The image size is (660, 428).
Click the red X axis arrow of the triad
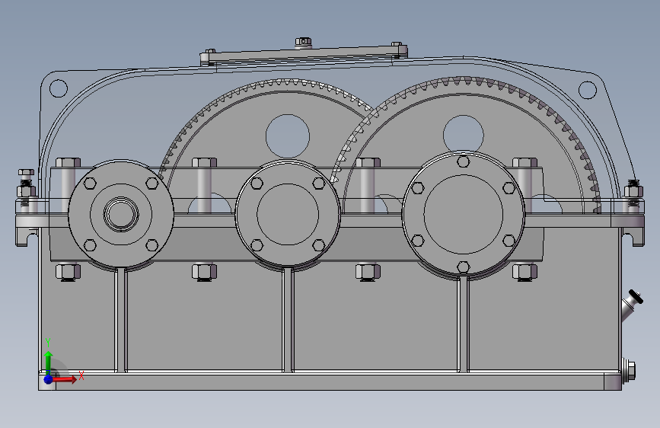coord(64,379)
